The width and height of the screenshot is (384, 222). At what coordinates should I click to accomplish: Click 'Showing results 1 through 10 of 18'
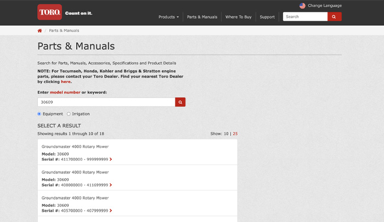coord(71,133)
